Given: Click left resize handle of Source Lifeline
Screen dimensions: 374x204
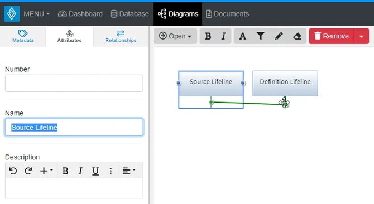Looking at the screenshot, I should point(179,83).
